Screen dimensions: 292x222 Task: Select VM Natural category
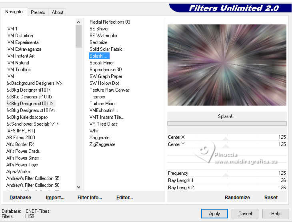[x=18, y=63]
